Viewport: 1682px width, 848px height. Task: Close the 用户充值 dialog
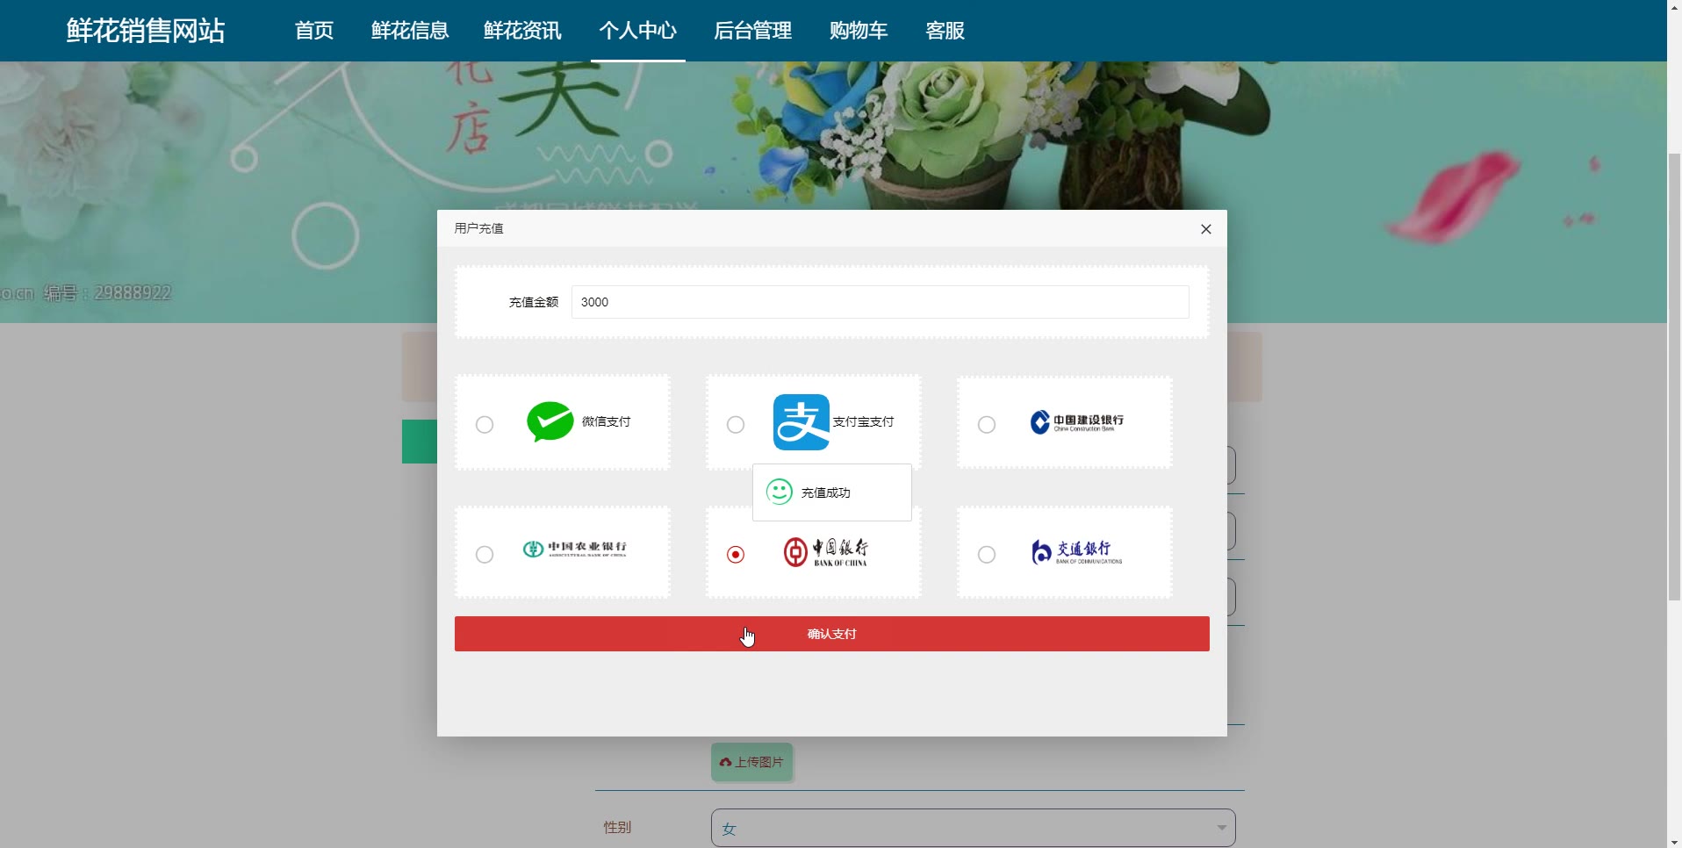click(1206, 229)
